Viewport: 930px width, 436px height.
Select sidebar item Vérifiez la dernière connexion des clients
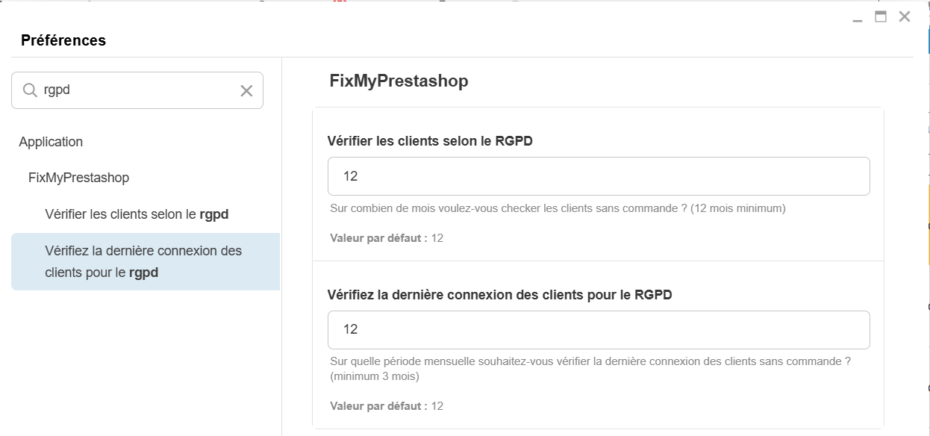tap(143, 261)
